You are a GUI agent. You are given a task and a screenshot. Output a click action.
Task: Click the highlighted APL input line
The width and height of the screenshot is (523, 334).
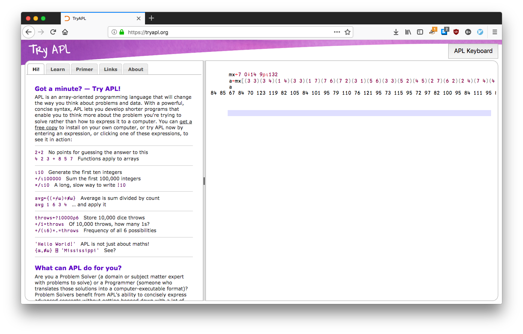pyautogui.click(x=359, y=113)
